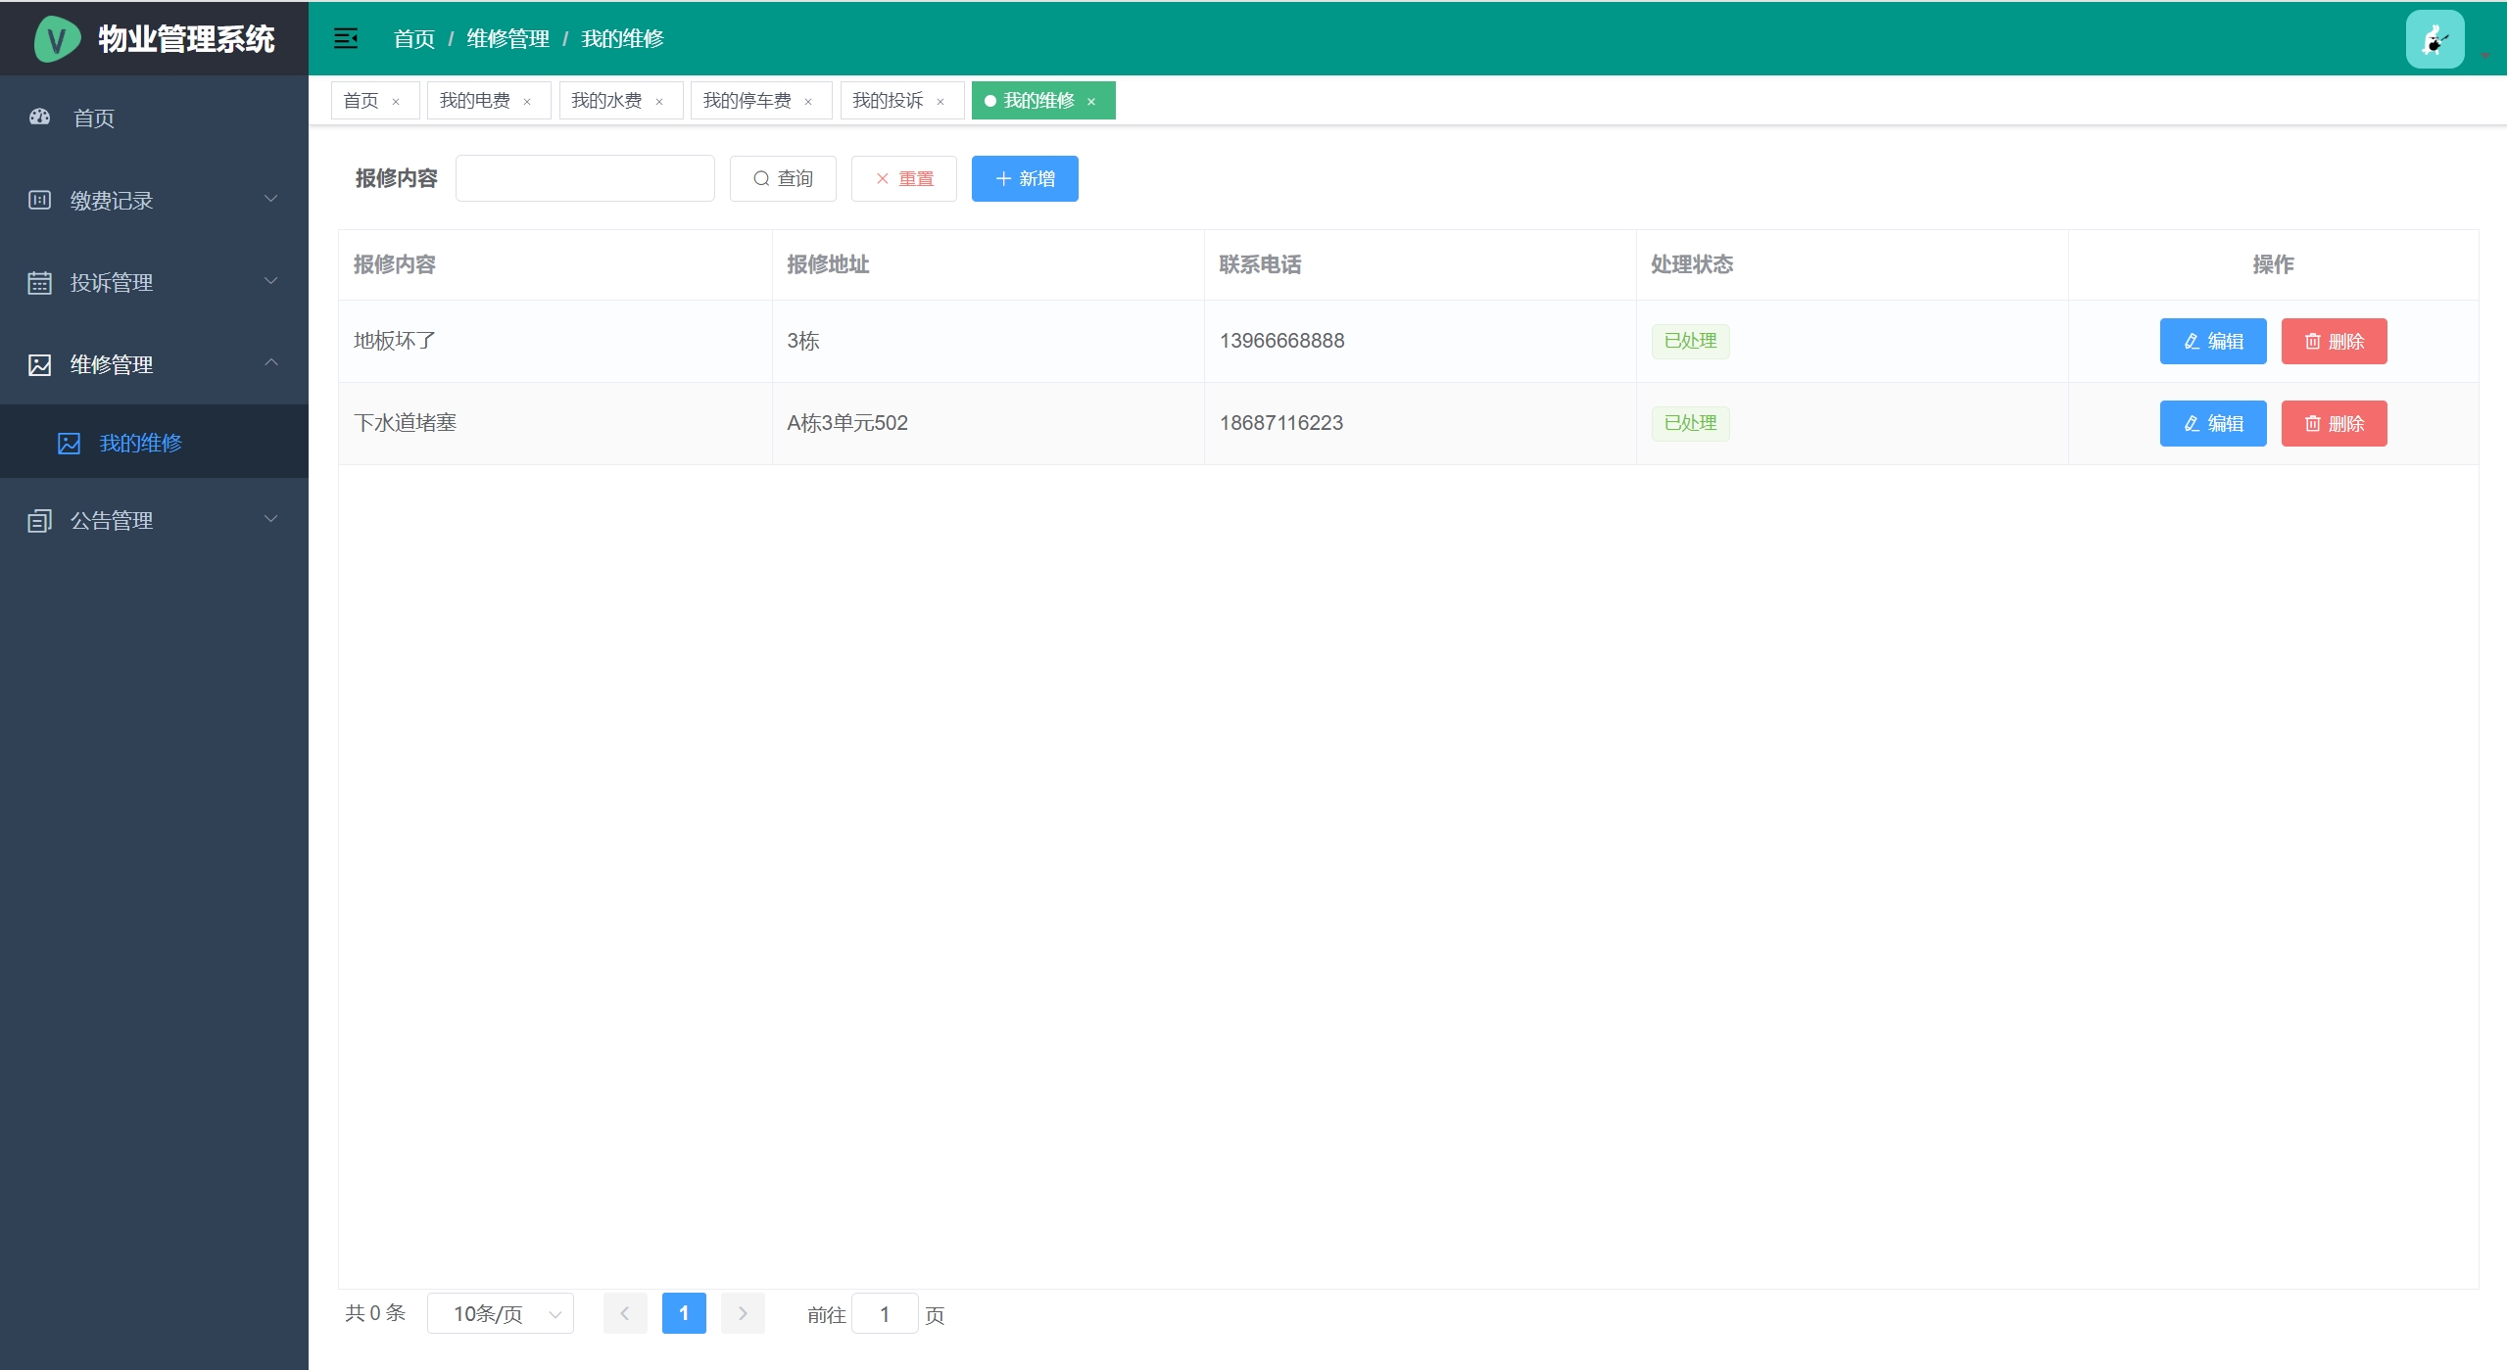Click the 新增 button
Screen dimensions: 2507x1370
pos(1025,178)
